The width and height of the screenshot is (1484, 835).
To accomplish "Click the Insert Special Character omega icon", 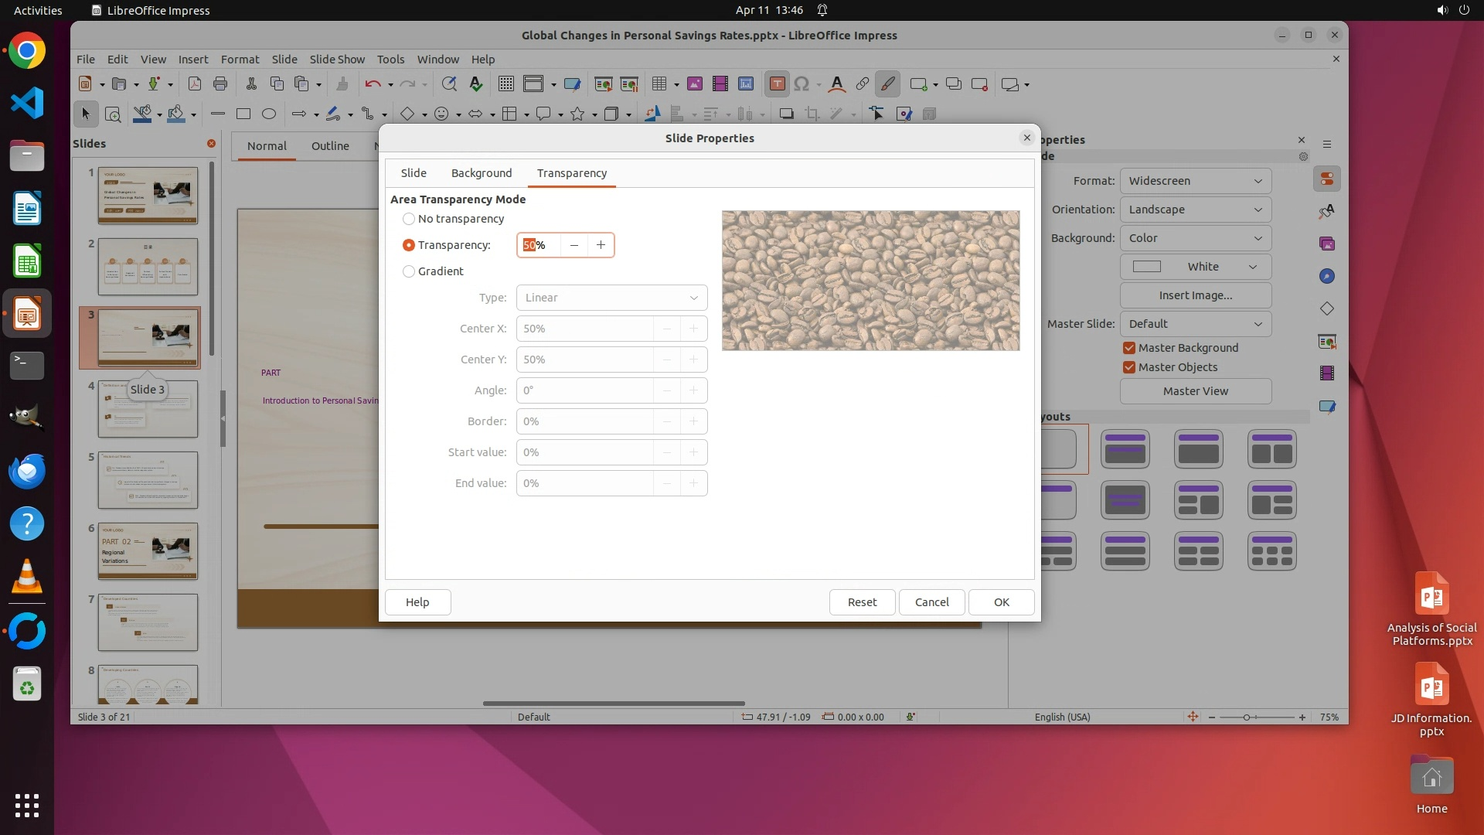I will (x=802, y=84).
